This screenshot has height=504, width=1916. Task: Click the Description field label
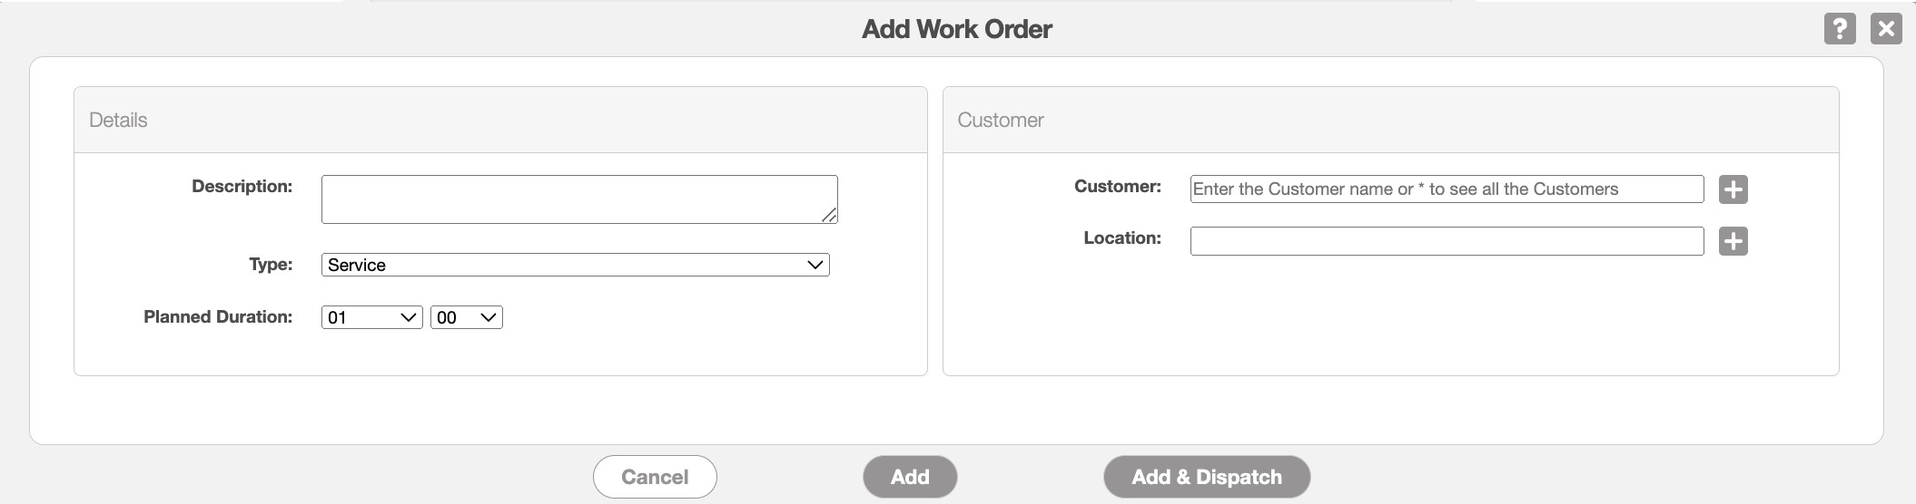tap(242, 186)
